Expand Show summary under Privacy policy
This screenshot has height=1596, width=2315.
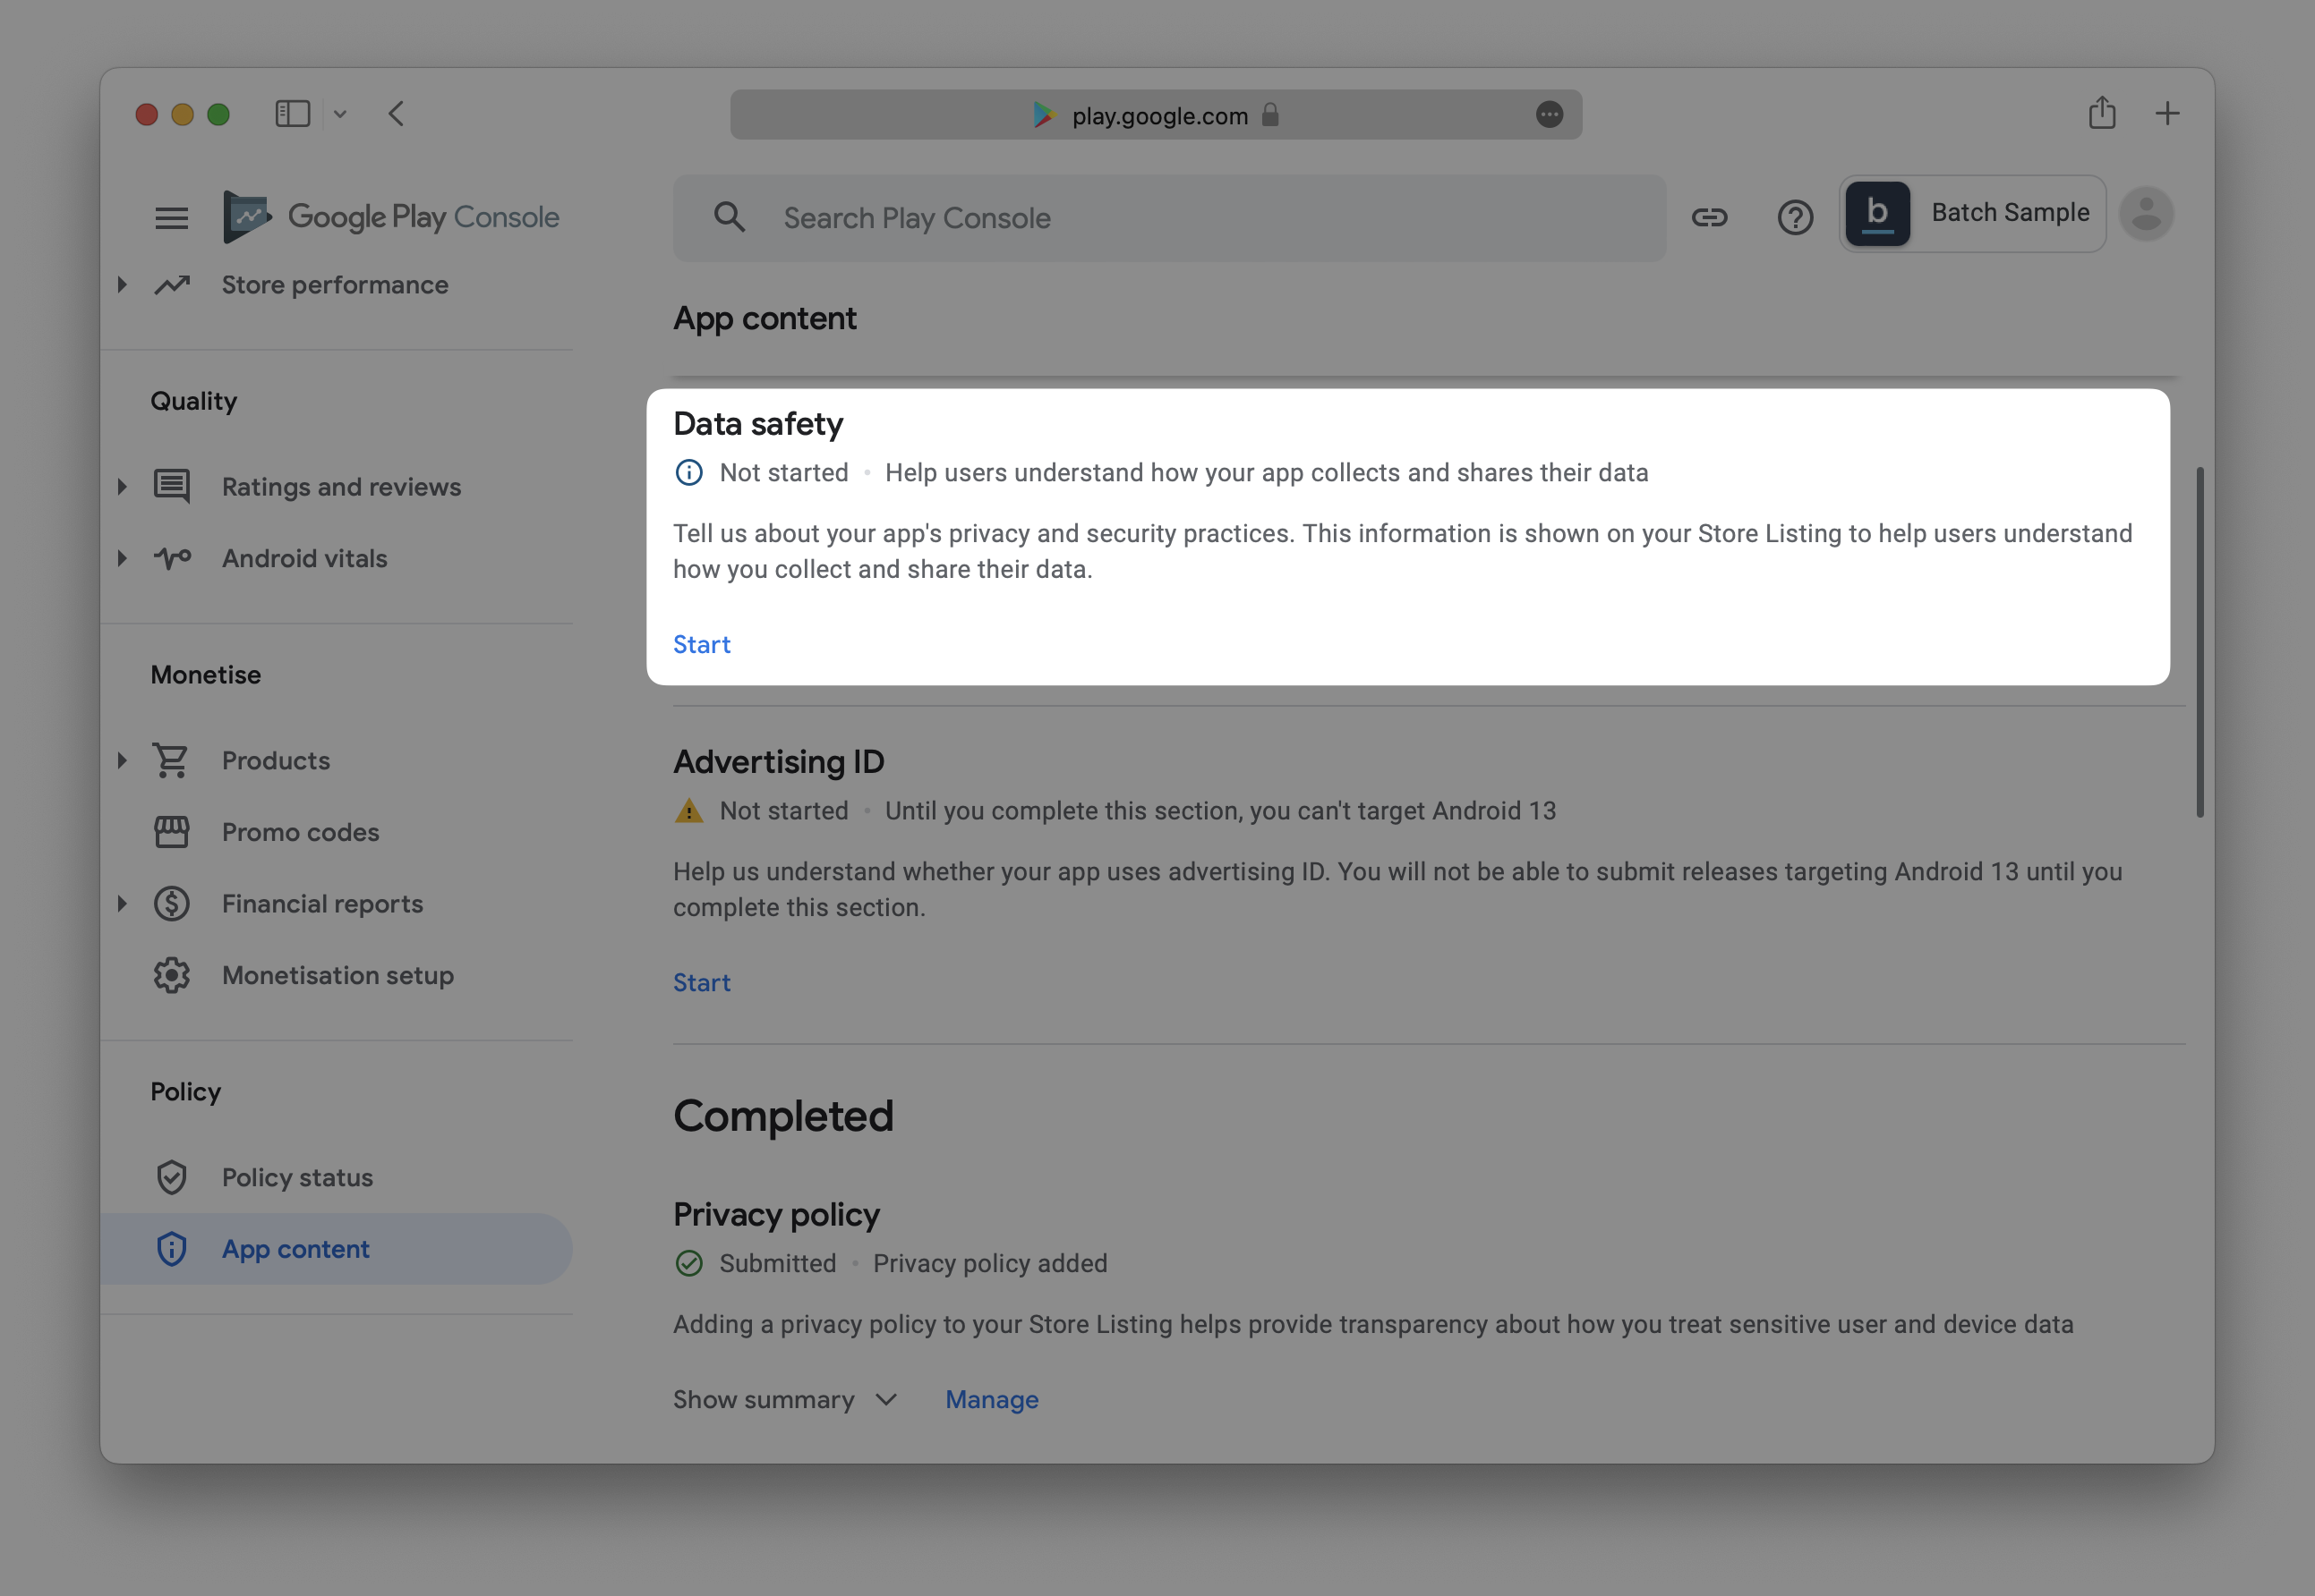click(784, 1399)
